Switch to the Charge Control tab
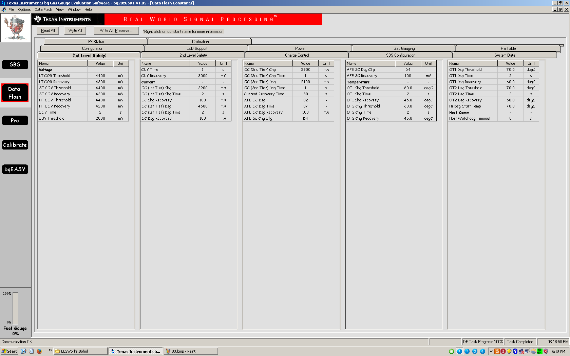This screenshot has height=356, width=570. click(x=297, y=55)
